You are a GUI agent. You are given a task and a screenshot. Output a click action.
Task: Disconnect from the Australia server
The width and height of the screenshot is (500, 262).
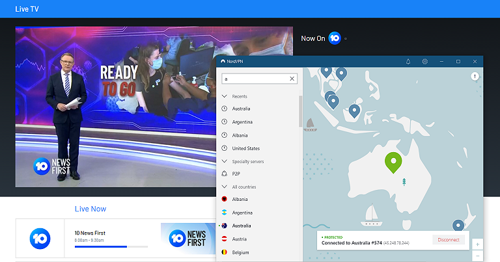coord(449,240)
